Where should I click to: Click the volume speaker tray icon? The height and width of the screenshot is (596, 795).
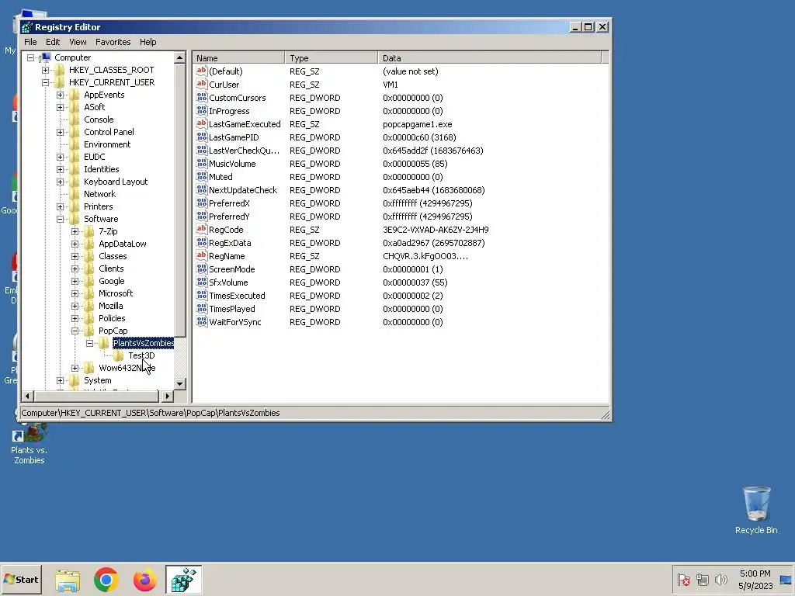(720, 580)
